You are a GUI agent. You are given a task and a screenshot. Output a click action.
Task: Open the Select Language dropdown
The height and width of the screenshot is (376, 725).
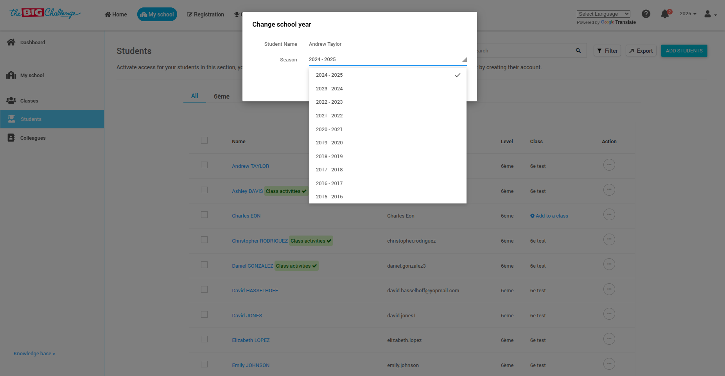(603, 14)
